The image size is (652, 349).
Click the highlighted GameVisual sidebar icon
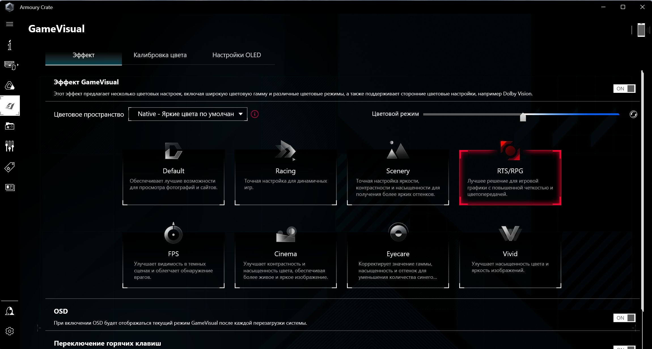(10, 106)
